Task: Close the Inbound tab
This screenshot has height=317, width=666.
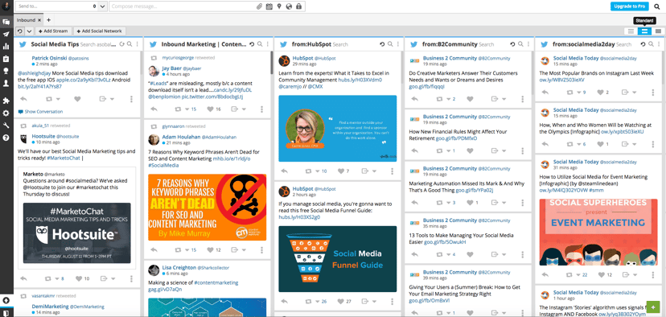Action: (39, 20)
